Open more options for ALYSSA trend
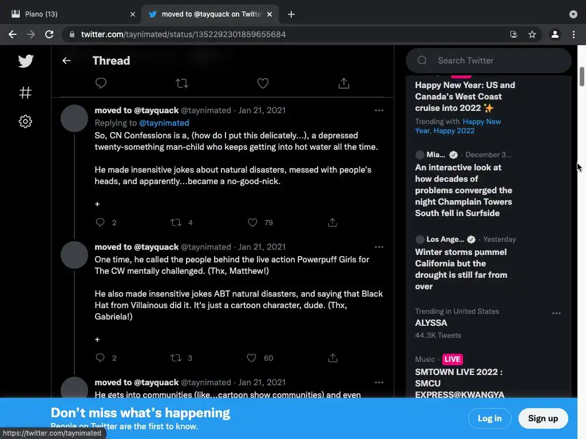This screenshot has width=586, height=439. coord(556,313)
